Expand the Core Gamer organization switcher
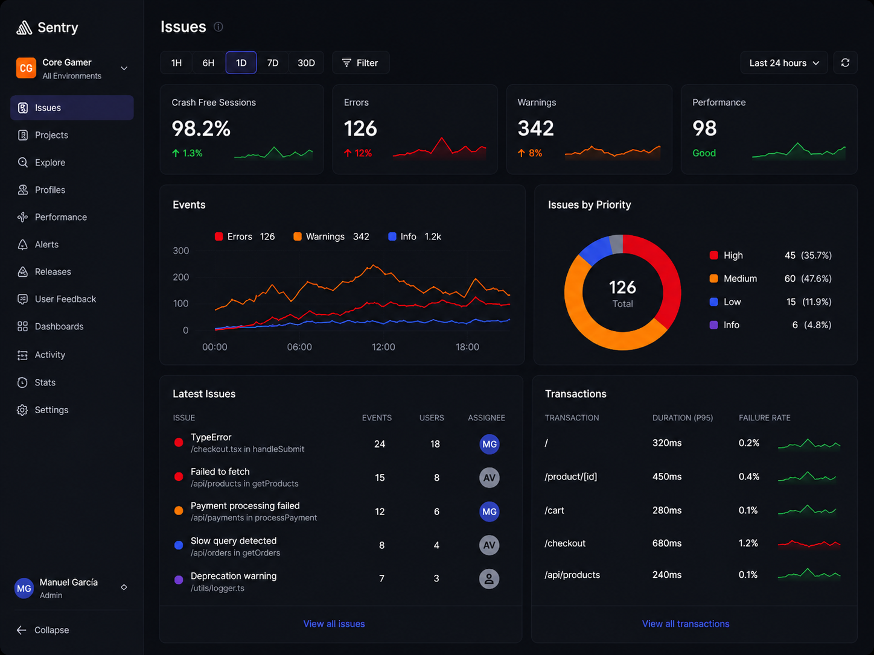Viewport: 874px width, 655px height. pos(124,68)
